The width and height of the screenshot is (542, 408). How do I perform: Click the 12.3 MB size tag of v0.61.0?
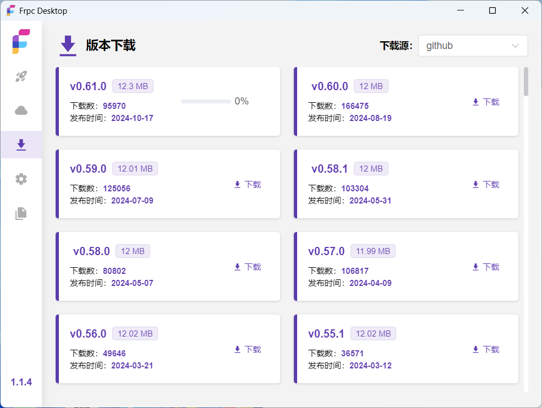[133, 86]
